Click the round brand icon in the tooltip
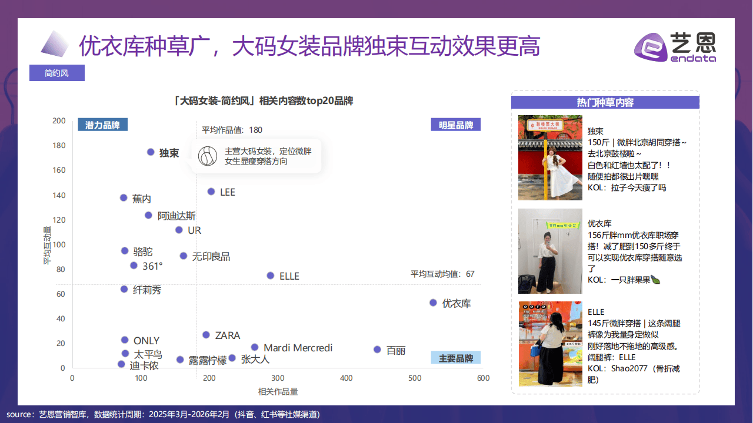Image resolution: width=753 pixels, height=423 pixels. tap(208, 156)
